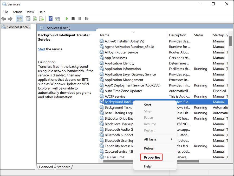Choose Properties from the context menu
The height and width of the screenshot is (176, 234).
(x=152, y=157)
